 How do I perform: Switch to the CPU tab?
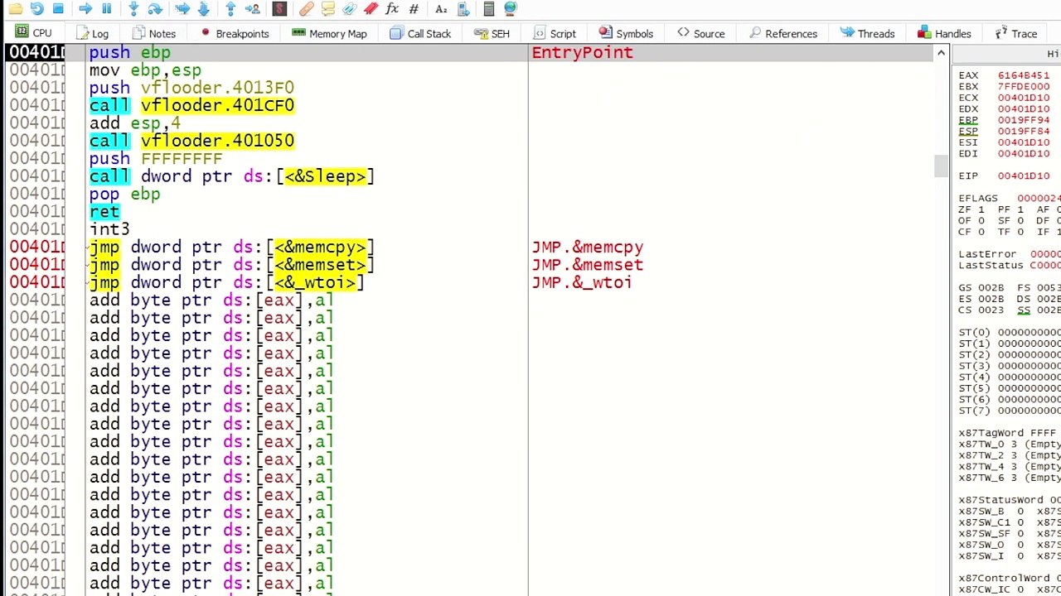point(33,33)
